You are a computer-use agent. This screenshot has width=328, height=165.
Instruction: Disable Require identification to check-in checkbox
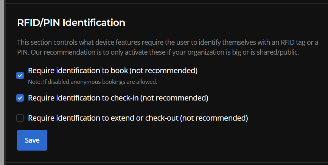[x=20, y=98]
